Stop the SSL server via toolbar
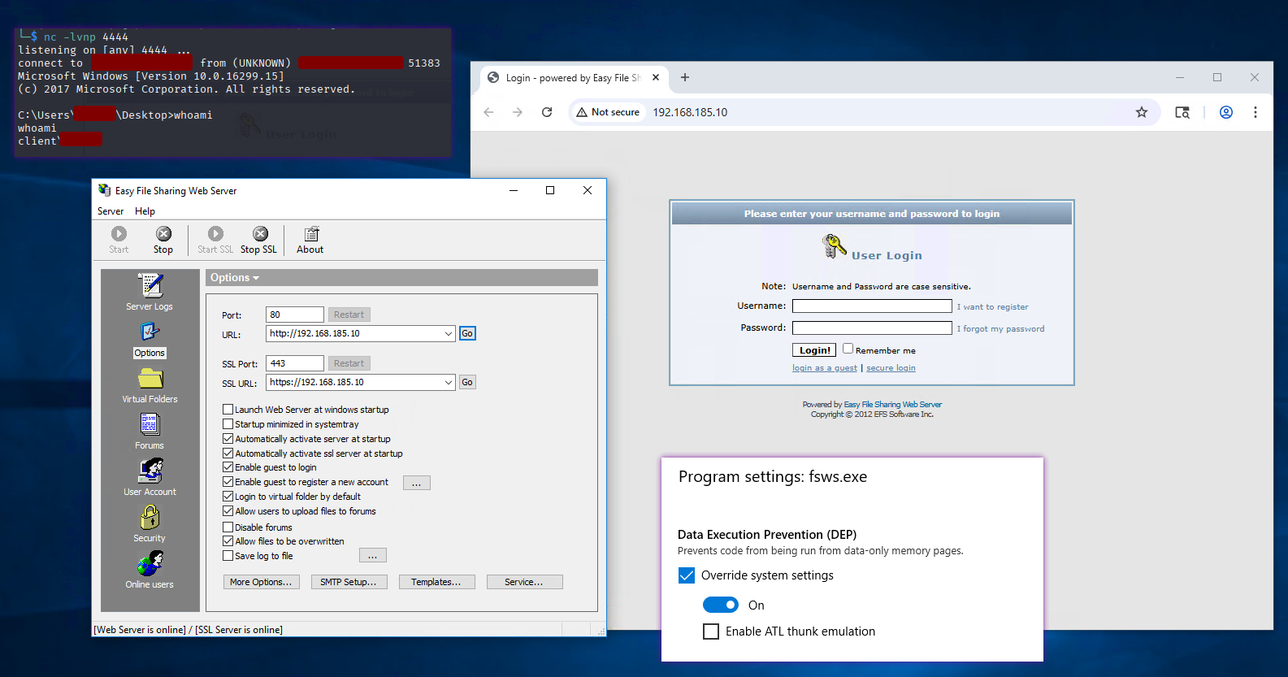Viewport: 1288px width, 677px height. (259, 240)
